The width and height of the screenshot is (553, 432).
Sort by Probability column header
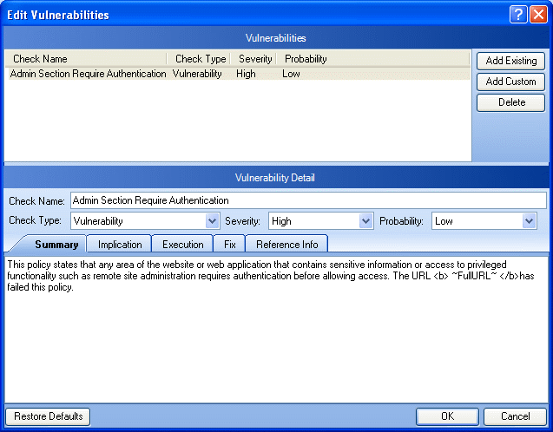click(306, 59)
